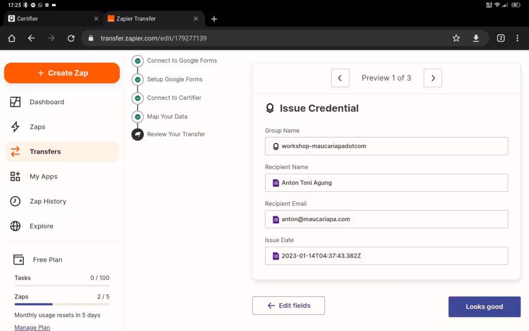Close the Certifier browser tab
The image size is (529, 331).
(96, 19)
